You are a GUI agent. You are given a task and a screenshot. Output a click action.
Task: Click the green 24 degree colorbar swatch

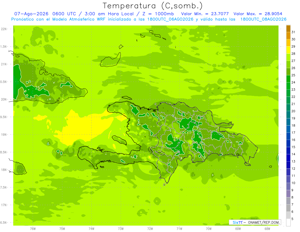tap(288, 79)
